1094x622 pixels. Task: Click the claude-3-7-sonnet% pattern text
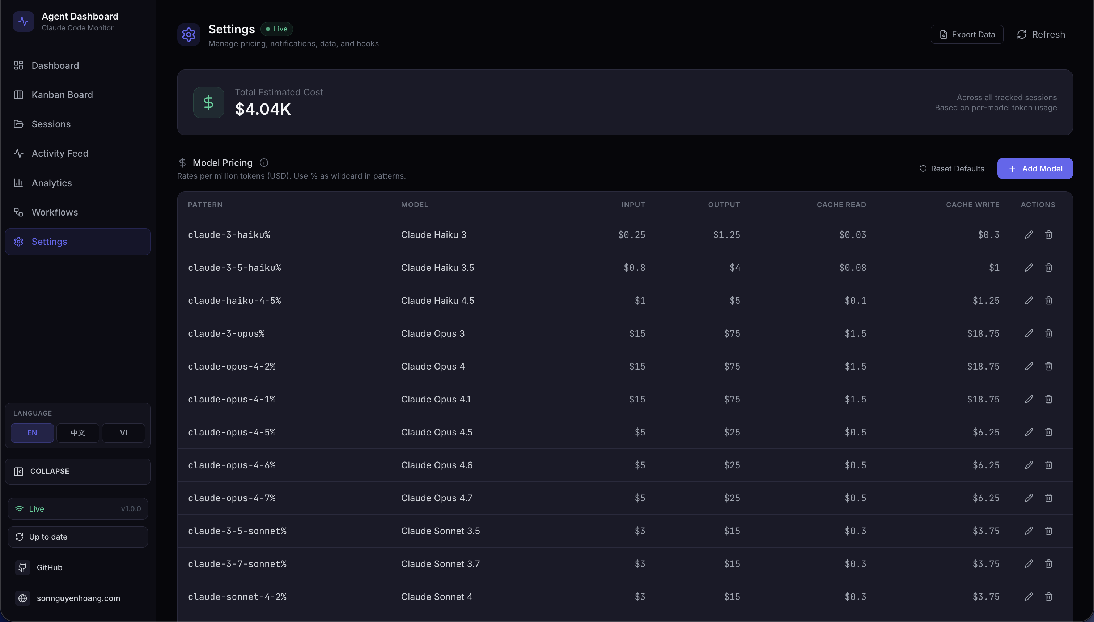point(237,564)
